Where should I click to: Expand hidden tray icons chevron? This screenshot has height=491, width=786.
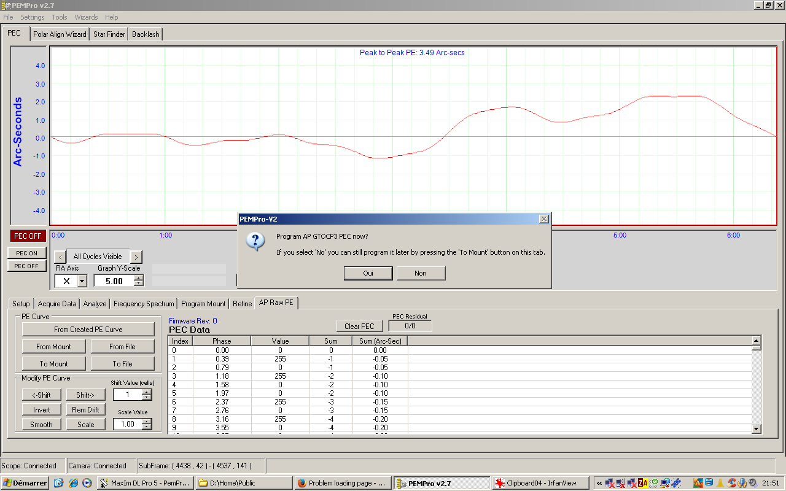coord(599,484)
